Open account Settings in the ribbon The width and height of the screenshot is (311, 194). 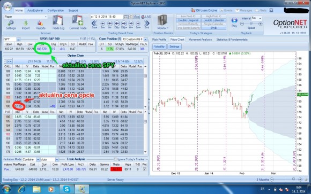11,25
